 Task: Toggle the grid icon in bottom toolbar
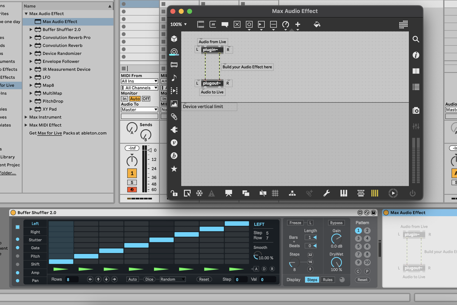(275, 193)
